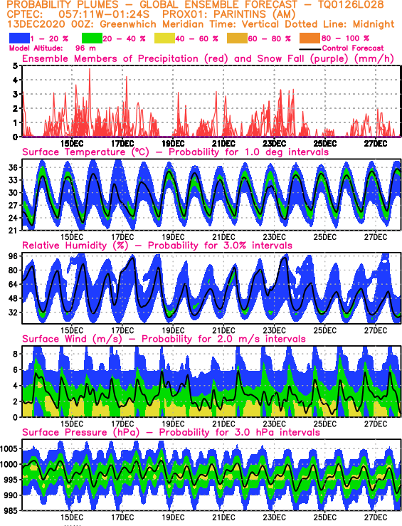Click the blue 1 - 20 % legend swatch

(19, 38)
